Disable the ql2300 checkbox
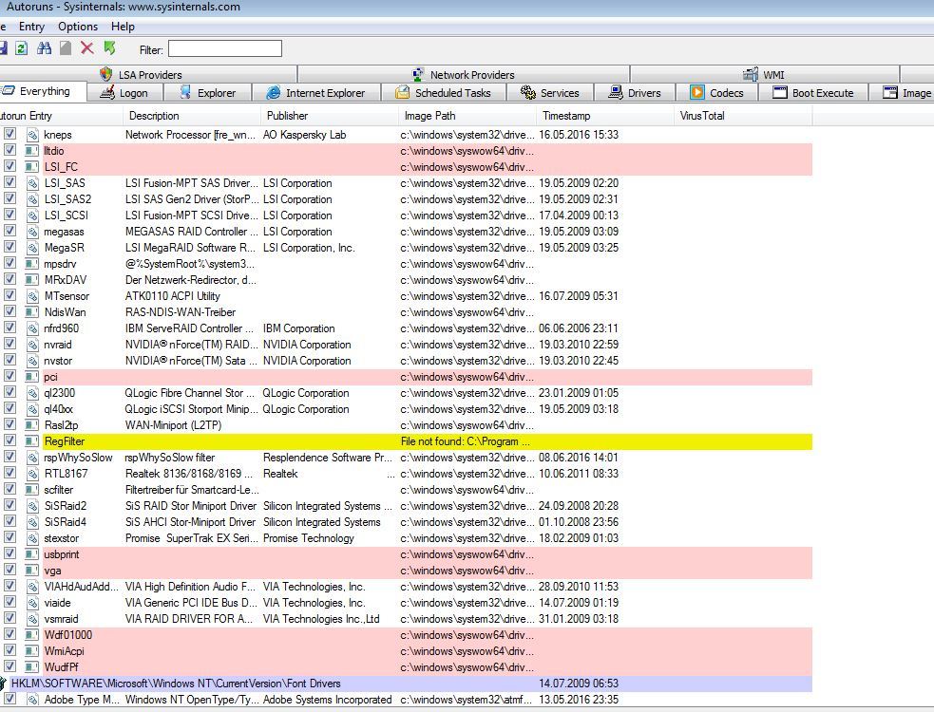The width and height of the screenshot is (934, 712). pos(10,392)
